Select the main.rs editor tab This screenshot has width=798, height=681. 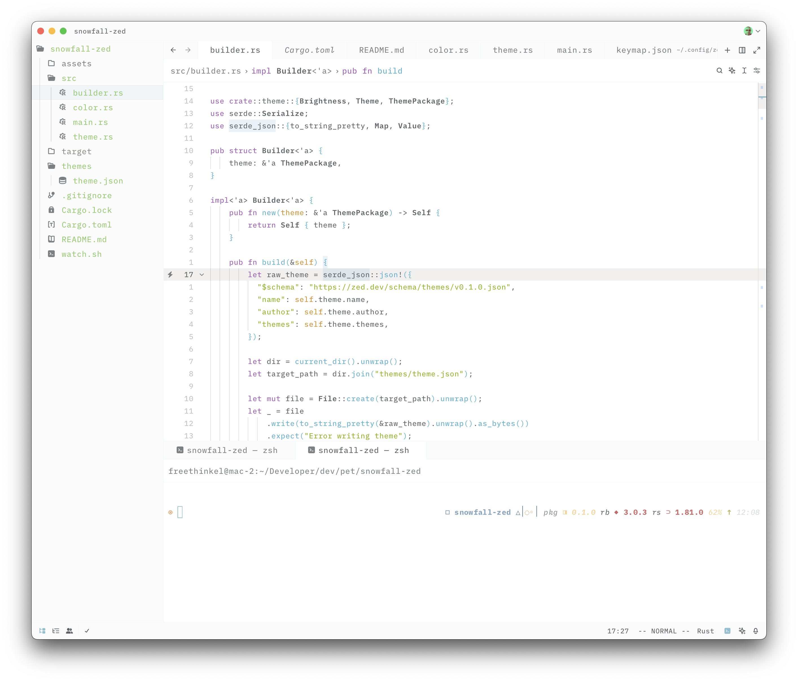click(x=574, y=50)
